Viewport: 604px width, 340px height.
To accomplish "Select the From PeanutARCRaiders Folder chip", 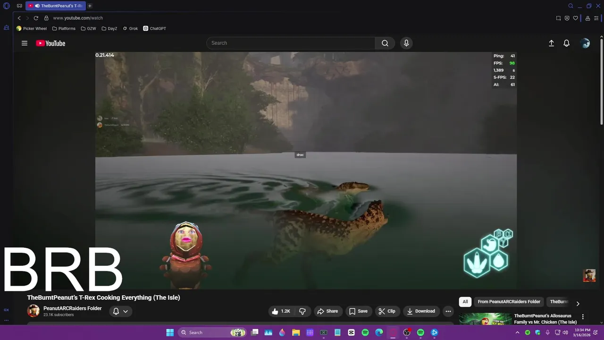I will (x=509, y=302).
